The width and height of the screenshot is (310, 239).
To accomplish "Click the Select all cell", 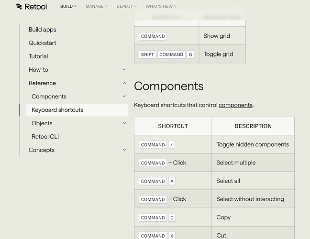I will pyautogui.click(x=253, y=181).
